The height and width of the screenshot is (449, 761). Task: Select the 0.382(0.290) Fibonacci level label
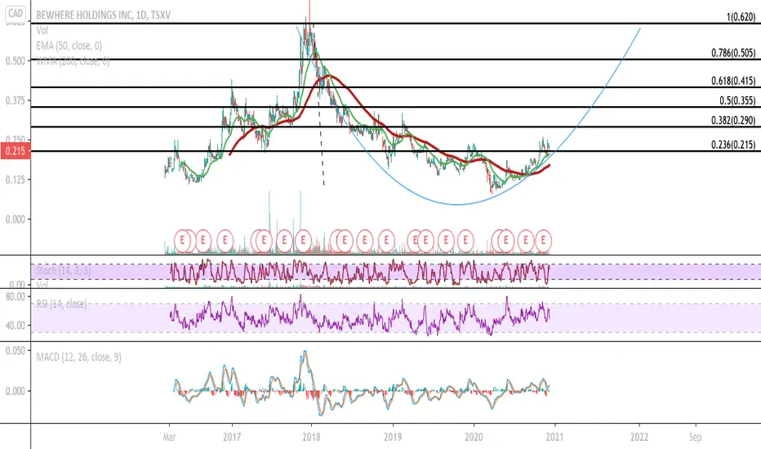pyautogui.click(x=733, y=120)
